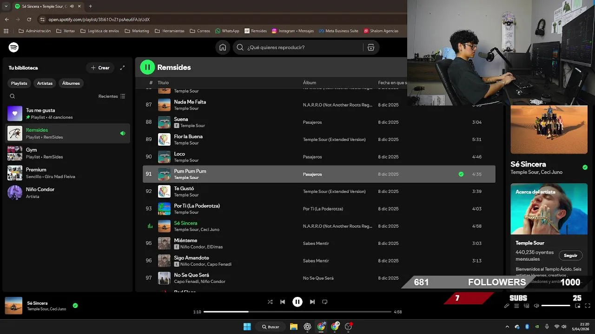
Task: Open the Spotify home logo
Action: pos(13,47)
